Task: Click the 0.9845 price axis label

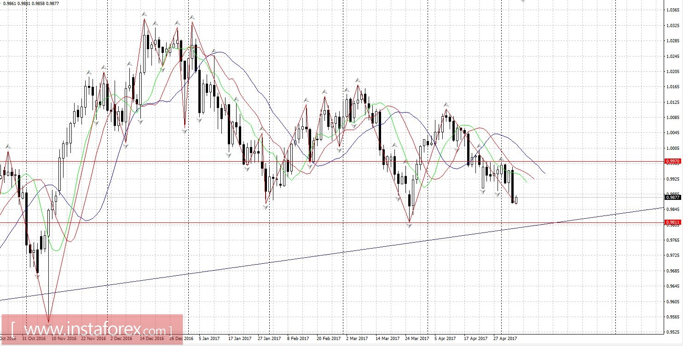Action: pos(672,210)
